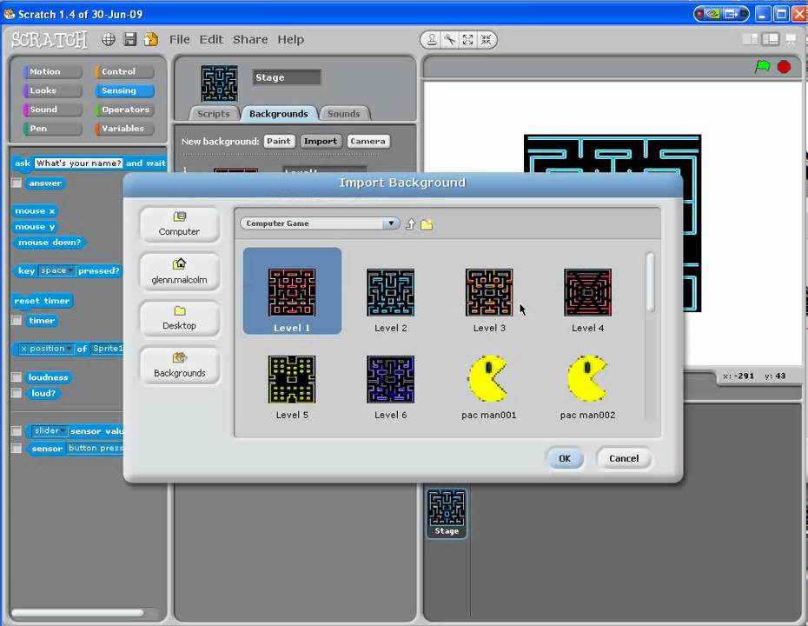Select the Variables blocks category
Viewport: 808px width, 626px height.
click(125, 129)
